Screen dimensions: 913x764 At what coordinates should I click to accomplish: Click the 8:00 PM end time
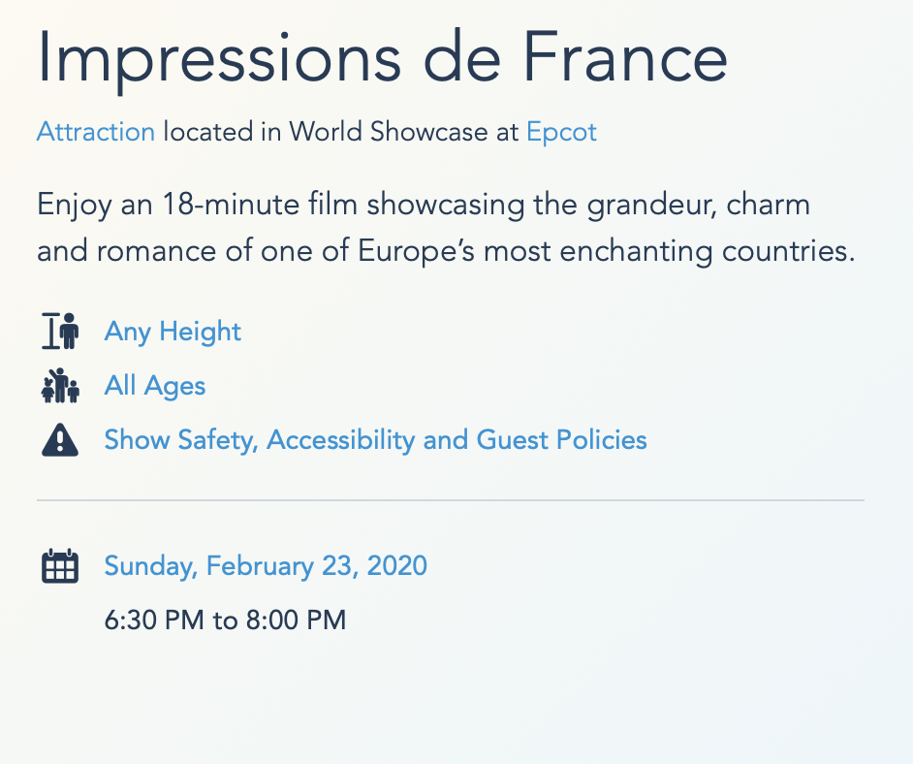click(296, 620)
